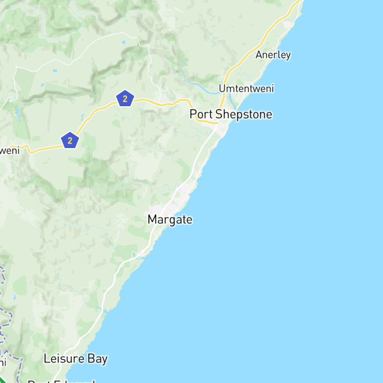Image resolution: width=383 pixels, height=383 pixels.
Task: Click the grey urban area just northeast of Margate
Action: 185,190
